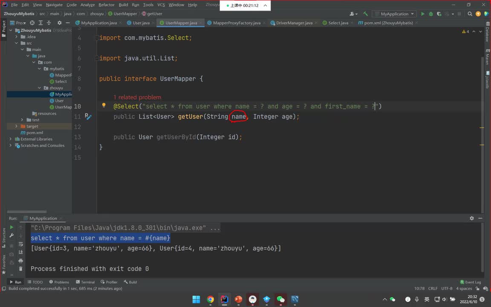Image resolution: width=491 pixels, height=307 pixels.
Task: Open Project panel settings gear
Action: pyautogui.click(x=60, y=23)
